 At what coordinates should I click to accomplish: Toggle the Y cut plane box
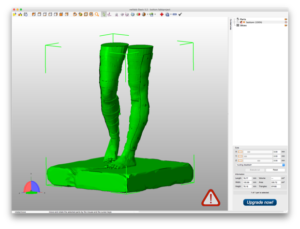(x=240, y=156)
